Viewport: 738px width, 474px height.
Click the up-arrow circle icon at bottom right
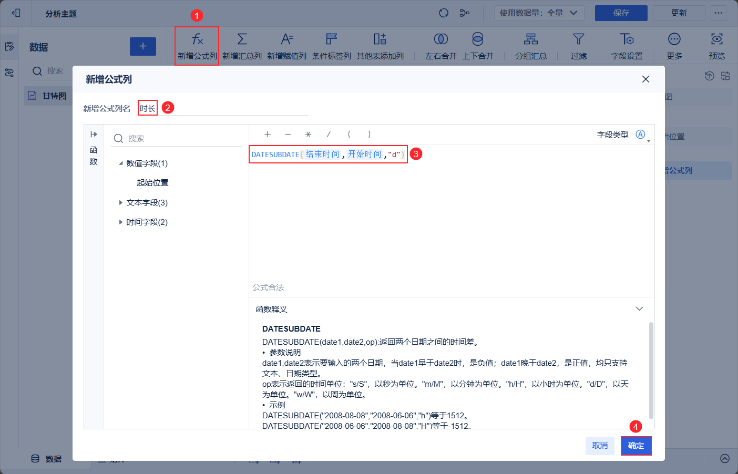(x=725, y=458)
